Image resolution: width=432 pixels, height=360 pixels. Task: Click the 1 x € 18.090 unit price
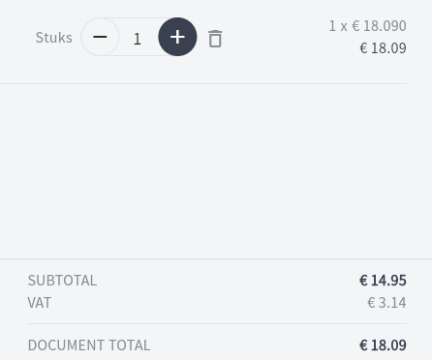point(367,26)
